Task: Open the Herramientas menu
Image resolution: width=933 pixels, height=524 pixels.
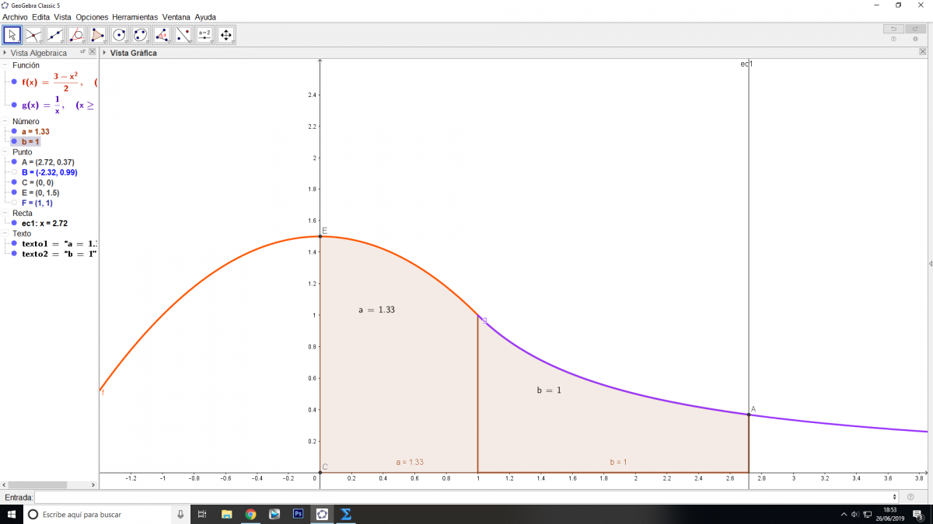Action: click(x=135, y=16)
